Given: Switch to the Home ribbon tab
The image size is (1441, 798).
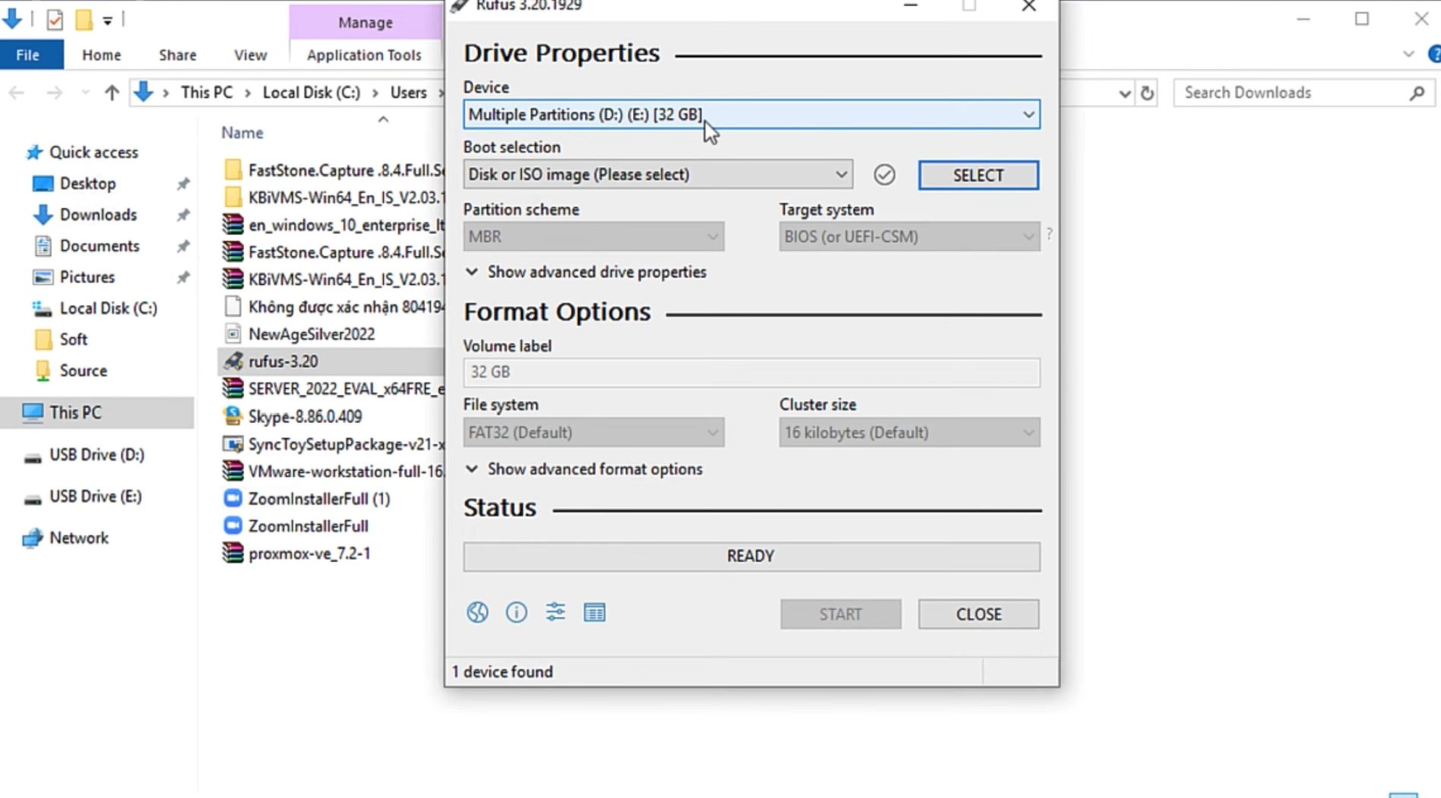Looking at the screenshot, I should 101,55.
